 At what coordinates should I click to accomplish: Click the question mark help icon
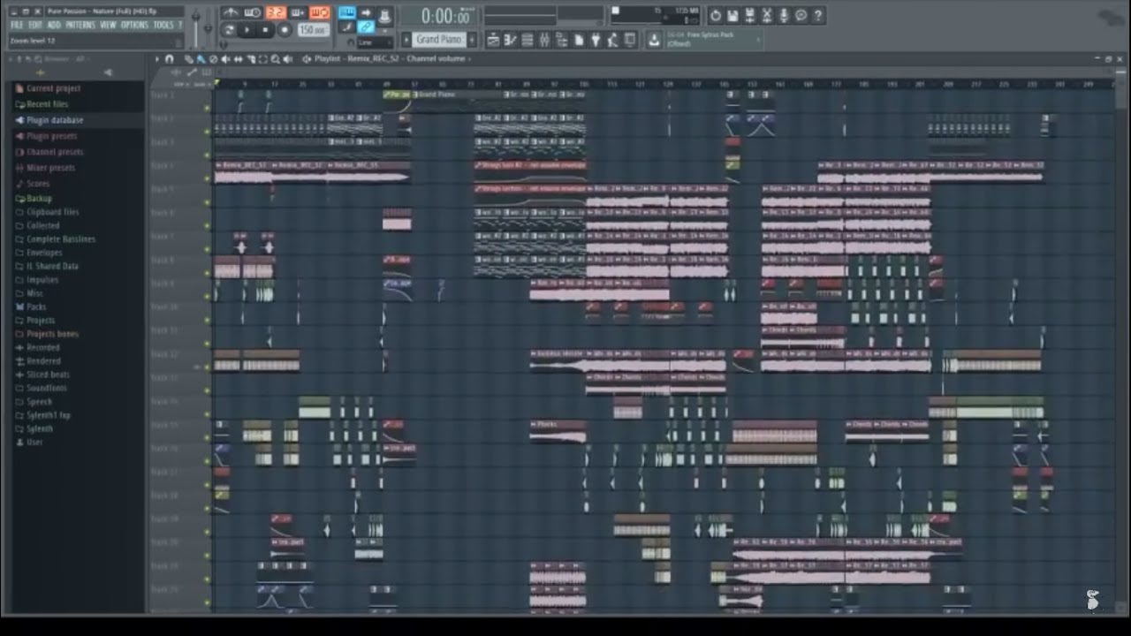818,15
